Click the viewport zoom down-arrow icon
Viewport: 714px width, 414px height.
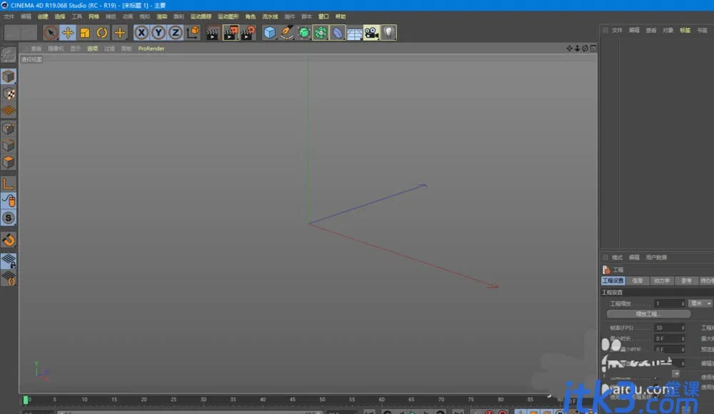[578, 49]
